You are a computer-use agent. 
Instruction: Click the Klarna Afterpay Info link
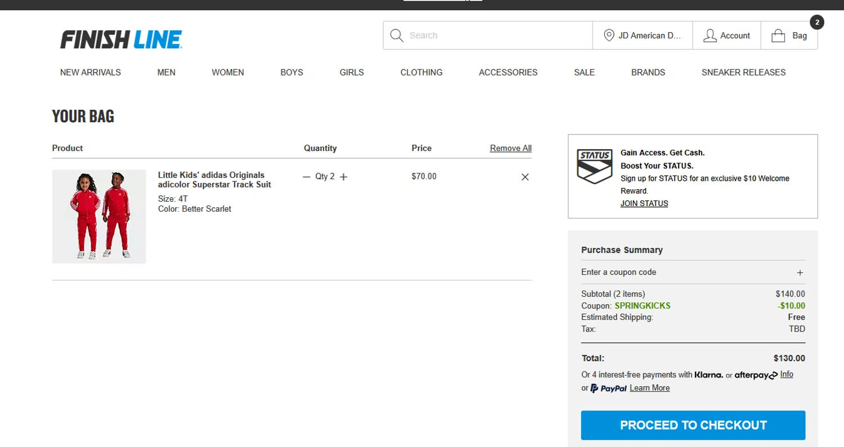(787, 374)
